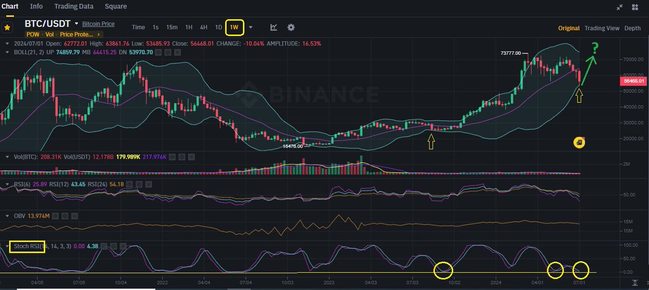Collapse the OHLC date info row

pyautogui.click(x=6, y=43)
